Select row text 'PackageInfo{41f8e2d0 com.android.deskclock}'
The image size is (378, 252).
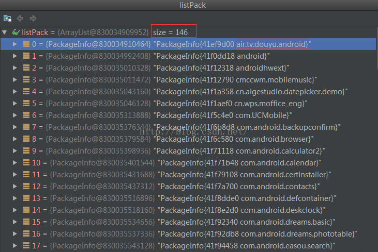(241, 210)
